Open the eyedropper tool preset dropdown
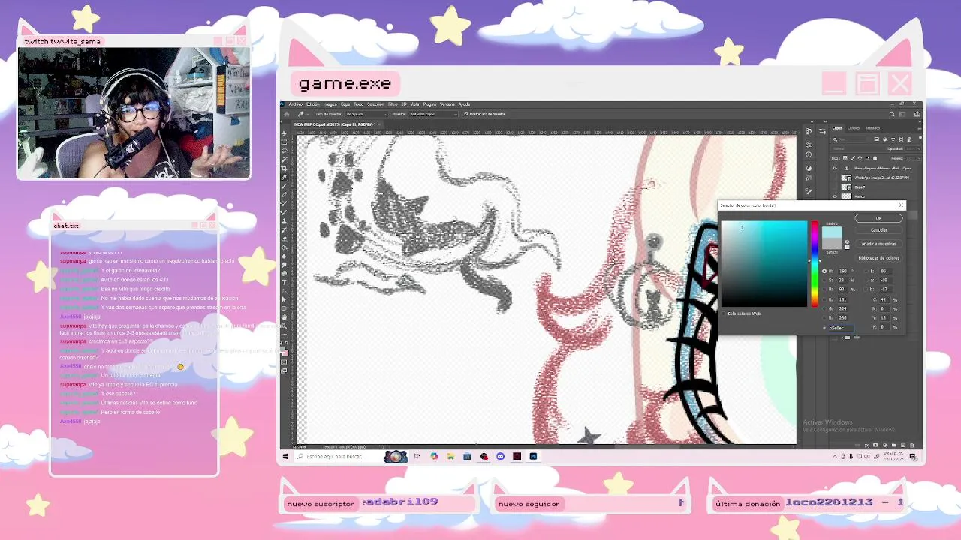Screen dimensions: 961x540 click(308, 114)
